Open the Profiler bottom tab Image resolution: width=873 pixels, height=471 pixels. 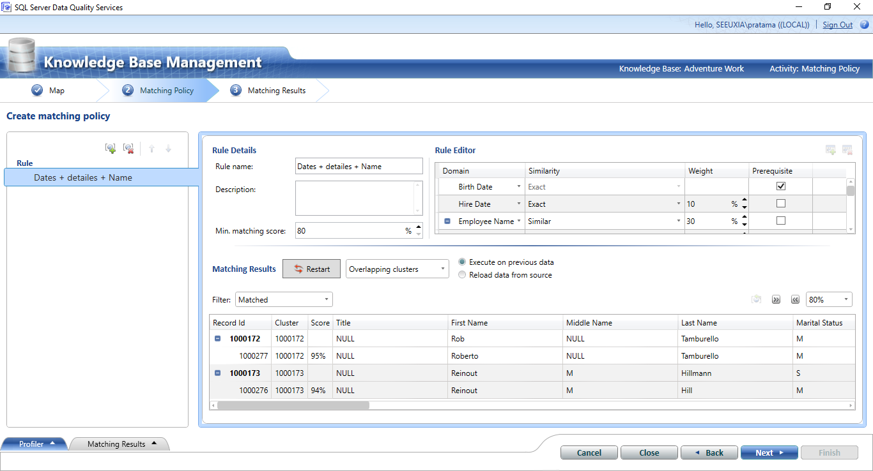36,444
